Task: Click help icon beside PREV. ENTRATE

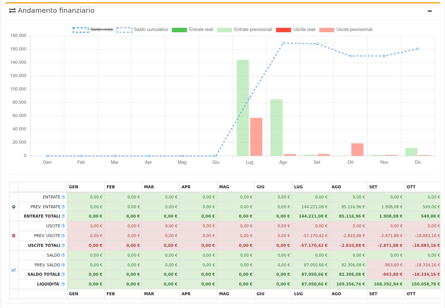Action: coord(63,207)
